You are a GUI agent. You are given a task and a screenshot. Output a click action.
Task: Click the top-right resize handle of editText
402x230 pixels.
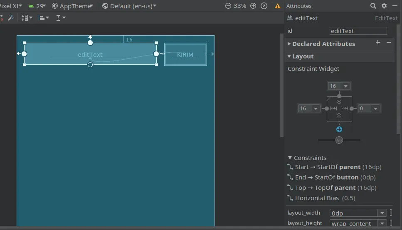[156, 43]
